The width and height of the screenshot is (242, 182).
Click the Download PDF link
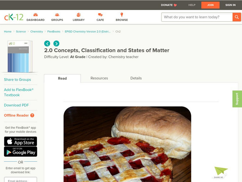click(x=16, y=105)
